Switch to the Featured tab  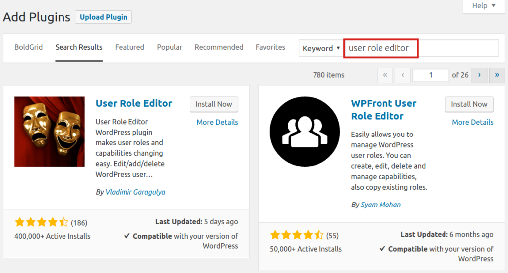[x=129, y=47]
